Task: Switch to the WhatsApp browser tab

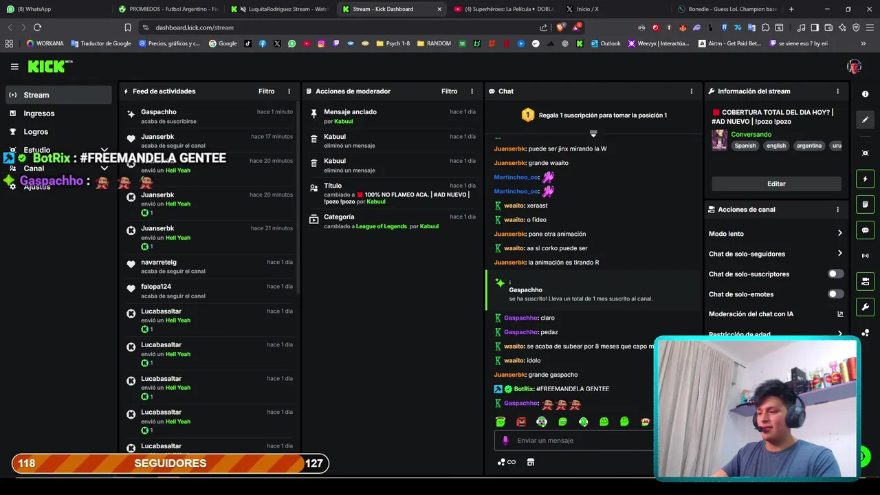Action: tap(54, 9)
